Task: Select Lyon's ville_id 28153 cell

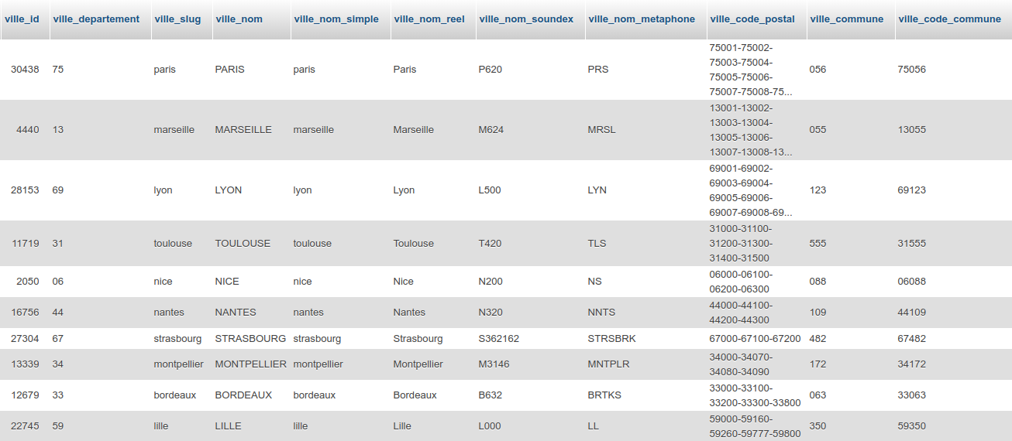Action: pos(25,190)
